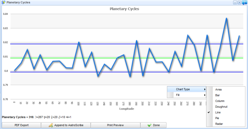248x129 pixels.
Task: Click the help question mark icon
Action: coord(245,2)
